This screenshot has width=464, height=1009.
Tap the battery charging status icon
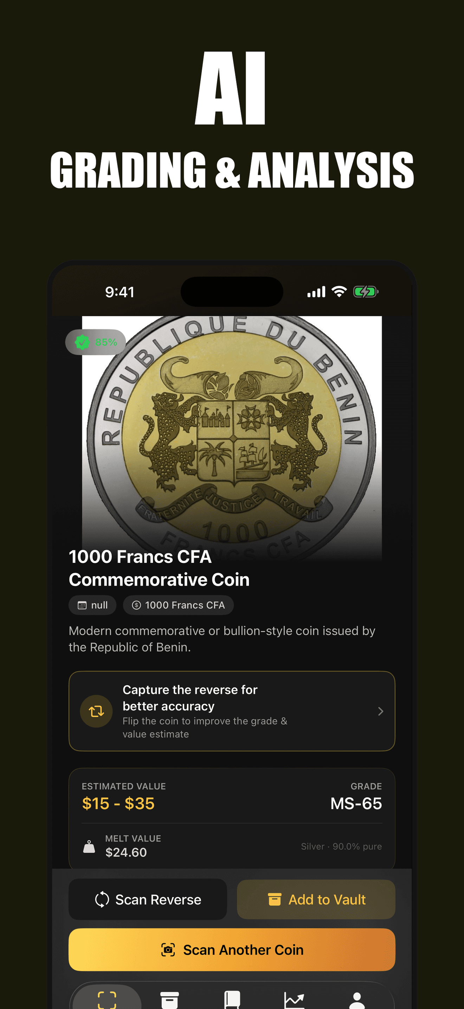coord(366,292)
